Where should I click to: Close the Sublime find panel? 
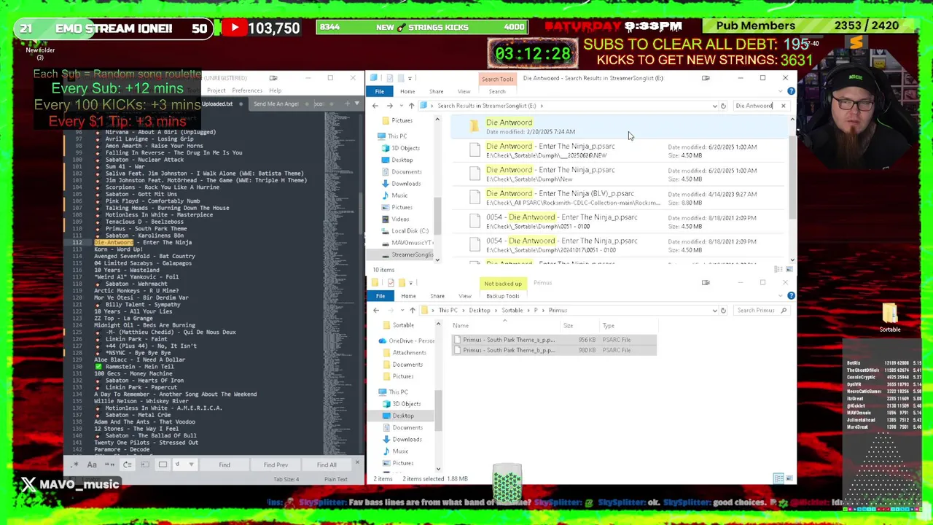[356, 462]
